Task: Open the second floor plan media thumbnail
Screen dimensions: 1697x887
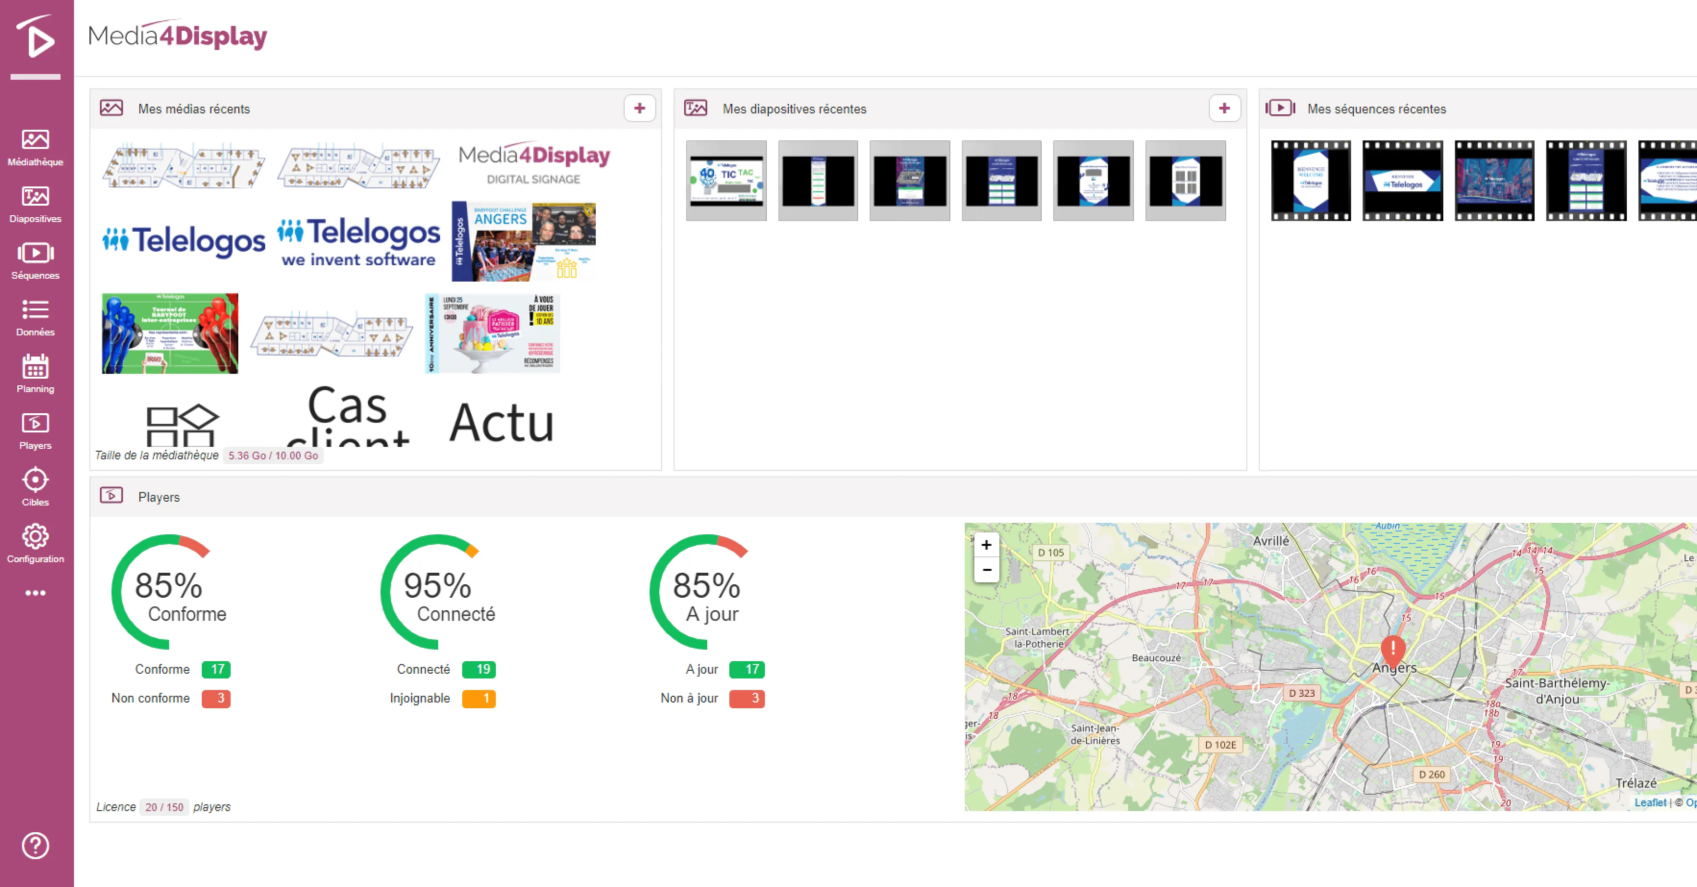Action: (x=358, y=165)
